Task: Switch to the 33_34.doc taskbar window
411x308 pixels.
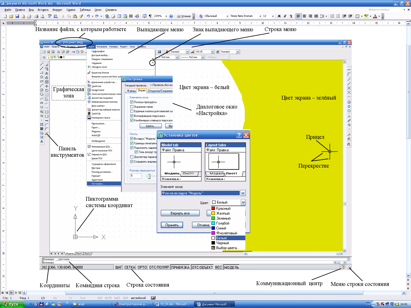Action: coord(173,304)
